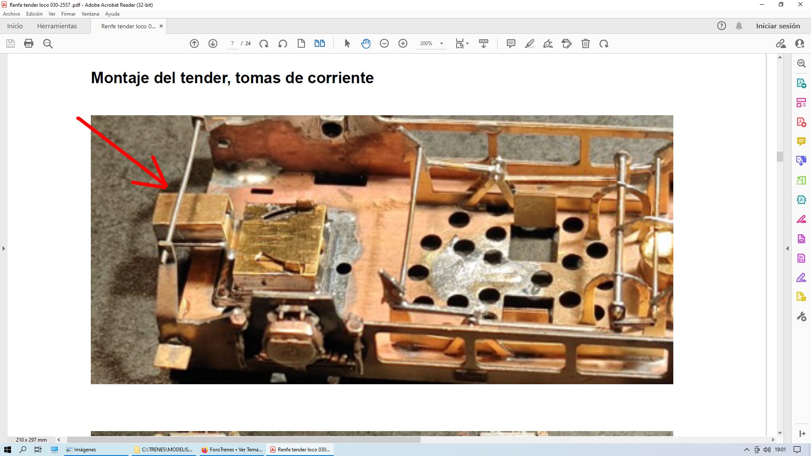
Task: Click the stamp/edit tool icon
Action: pos(567,43)
